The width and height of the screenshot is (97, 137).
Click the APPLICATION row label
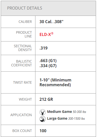(21, 115)
